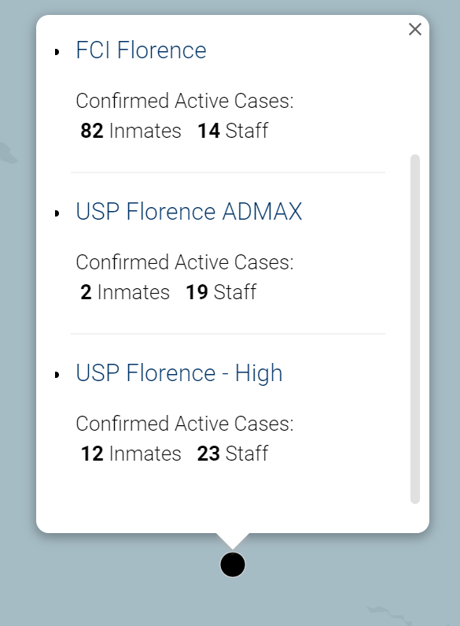Click the divider line below FCI Florence
460x626 pixels.
(228, 172)
